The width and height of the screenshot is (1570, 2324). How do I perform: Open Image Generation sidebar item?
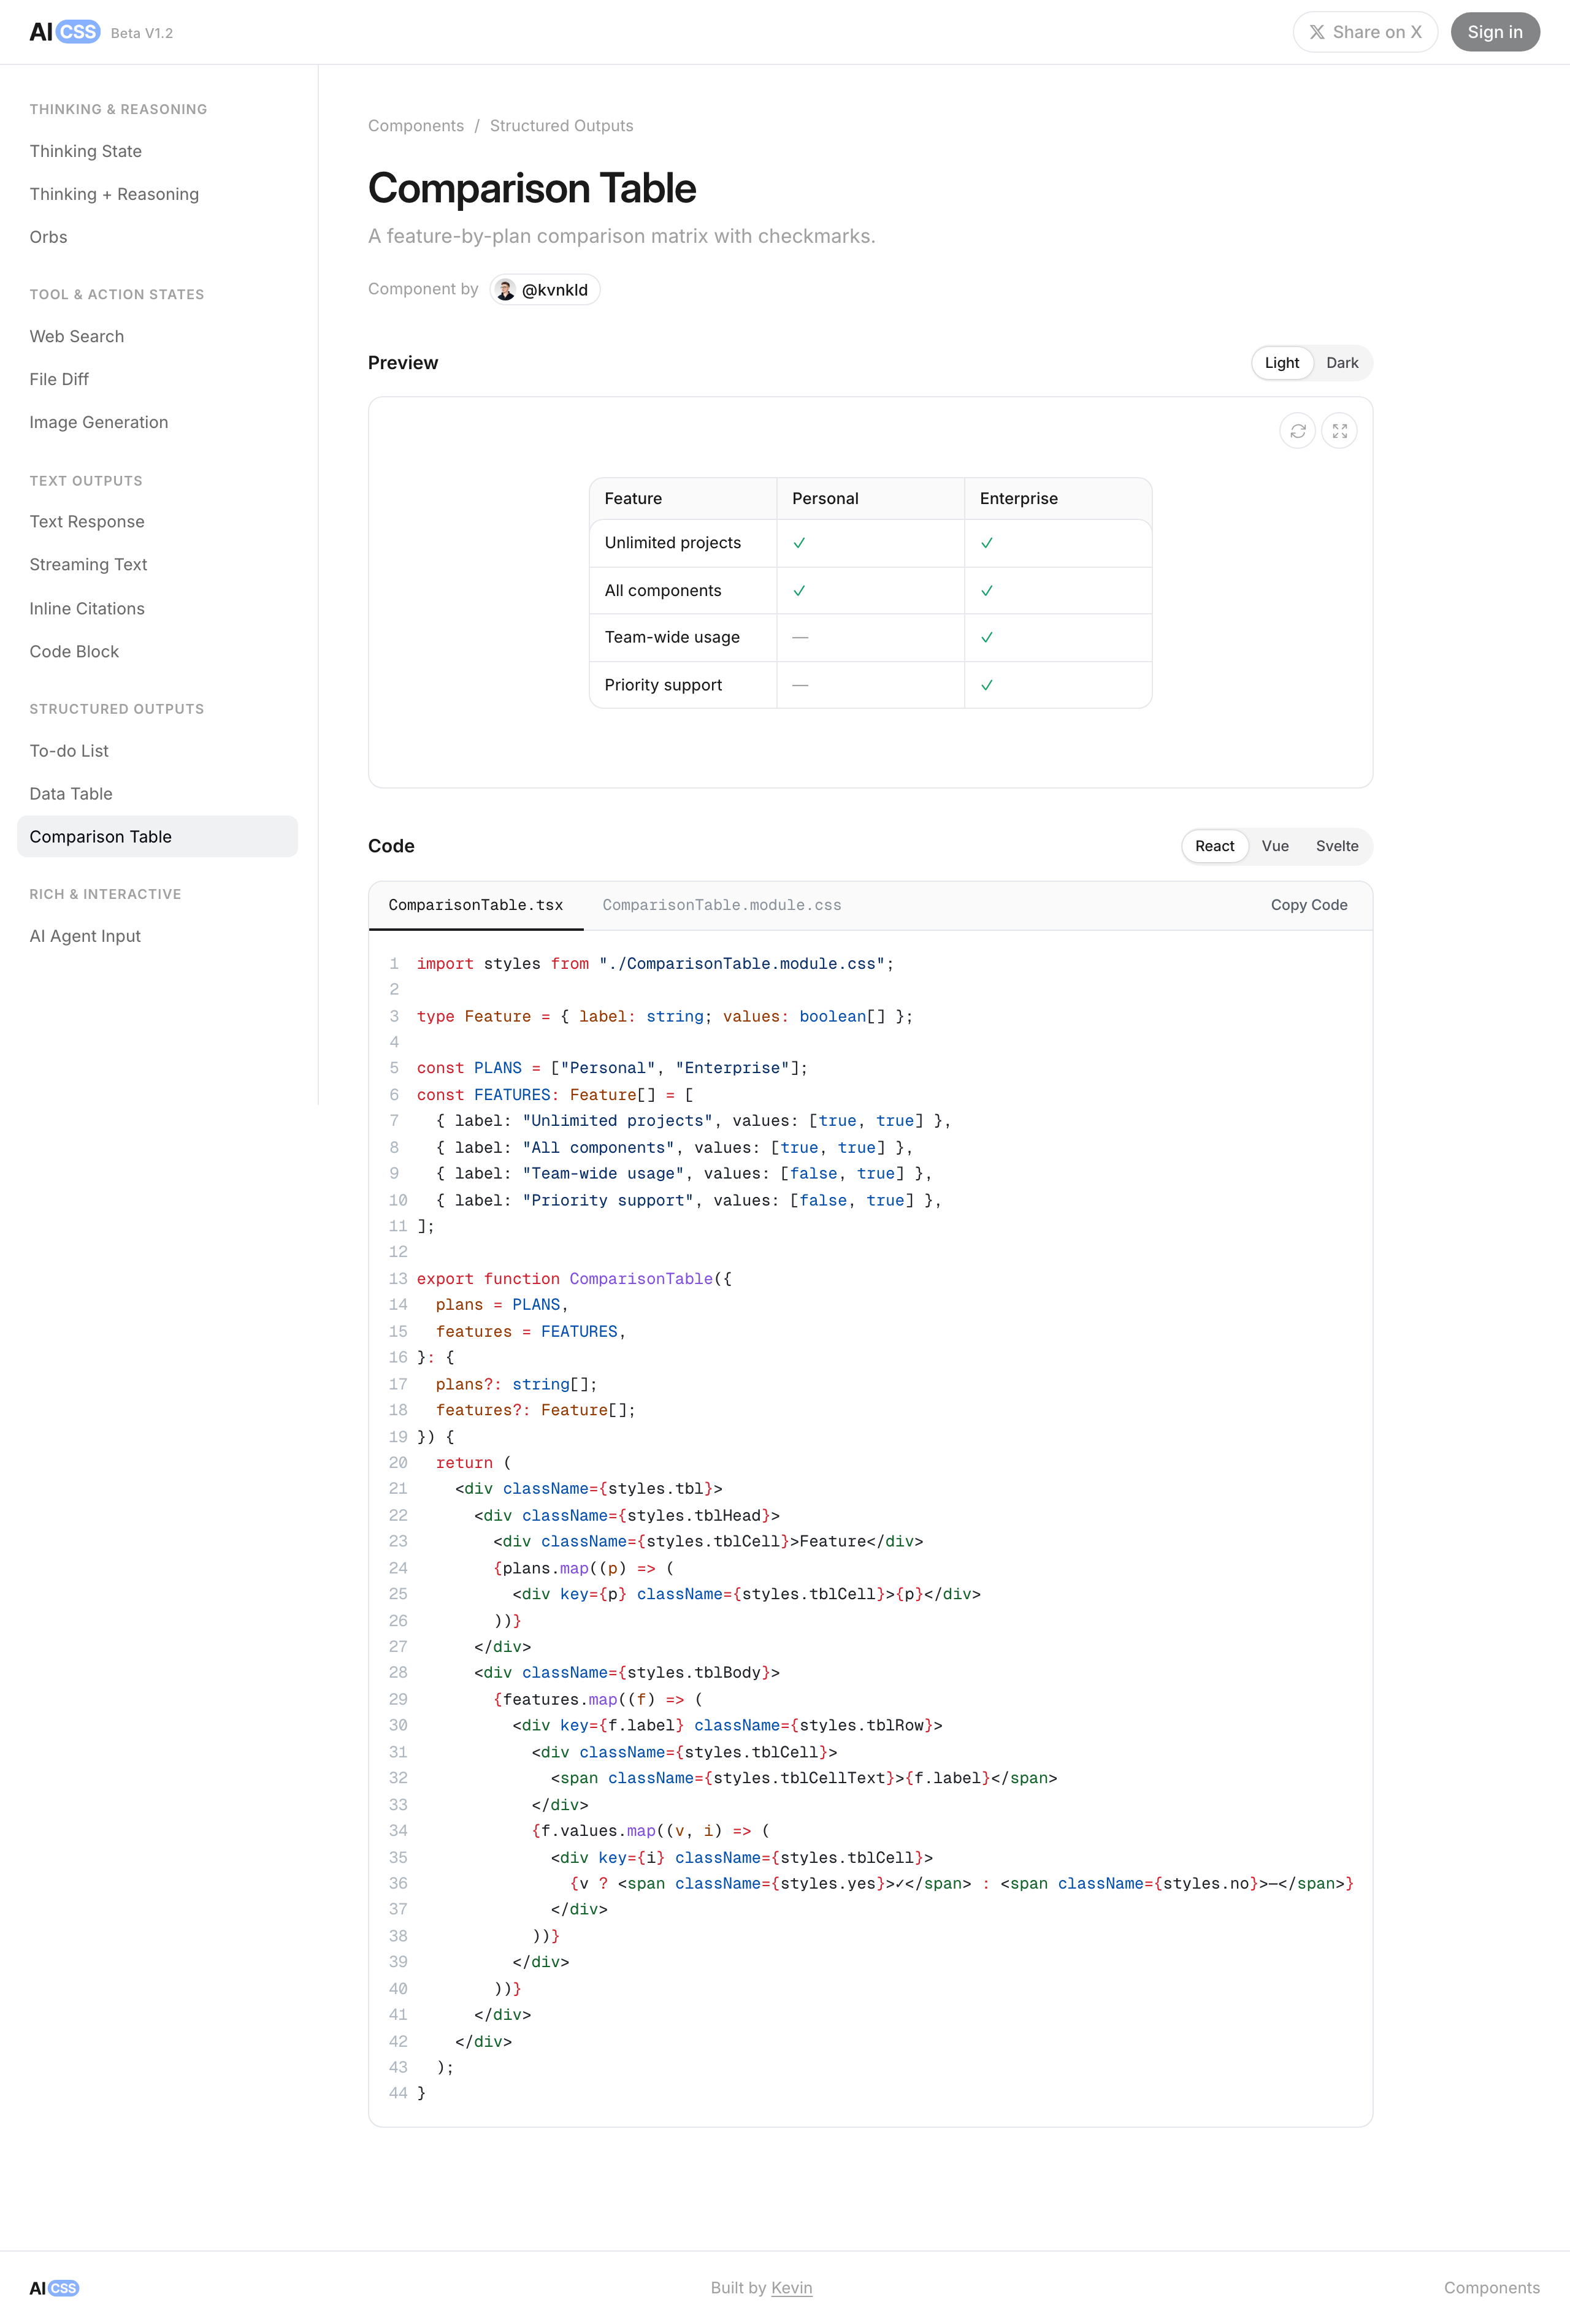click(157, 423)
